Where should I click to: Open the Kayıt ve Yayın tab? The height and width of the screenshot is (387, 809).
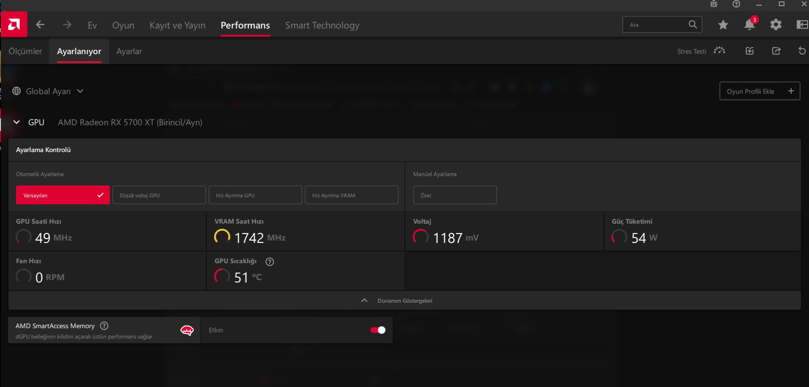pyautogui.click(x=177, y=25)
